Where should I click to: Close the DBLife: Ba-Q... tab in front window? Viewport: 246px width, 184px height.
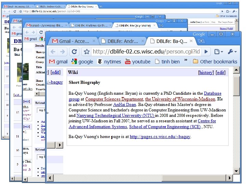(191, 41)
